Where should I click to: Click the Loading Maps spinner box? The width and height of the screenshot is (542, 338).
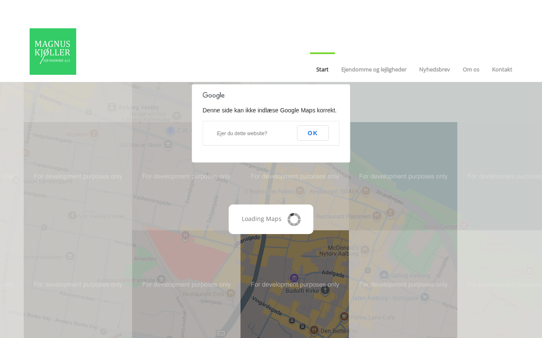click(x=271, y=219)
